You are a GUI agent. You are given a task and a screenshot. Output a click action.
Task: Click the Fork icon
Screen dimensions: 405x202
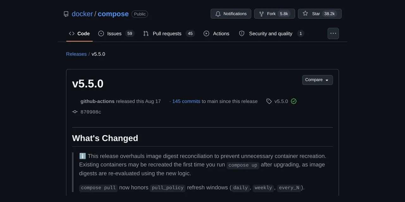coord(261,14)
